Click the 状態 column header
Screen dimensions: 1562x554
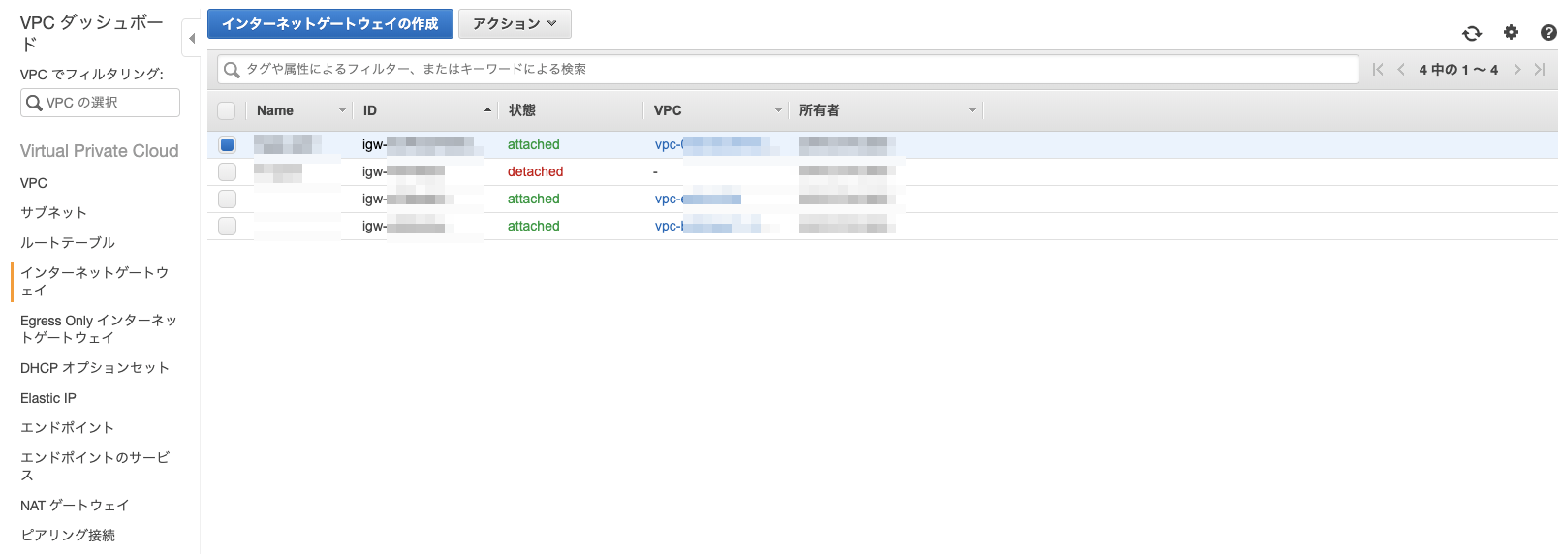click(522, 110)
